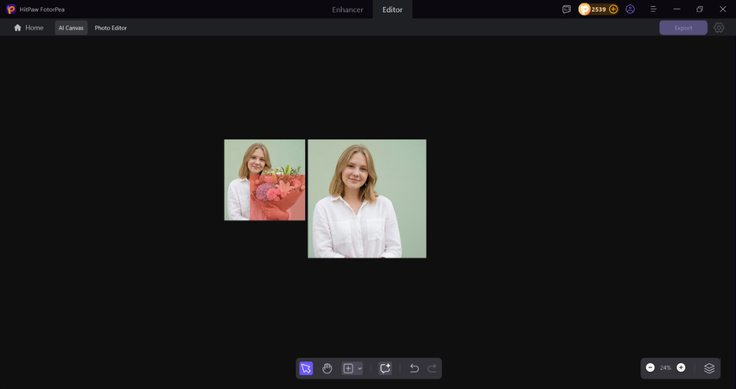Click the Export button
The width and height of the screenshot is (736, 389).
coord(683,28)
